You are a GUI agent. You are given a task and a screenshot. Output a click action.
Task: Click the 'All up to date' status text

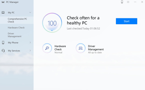coord(95,52)
